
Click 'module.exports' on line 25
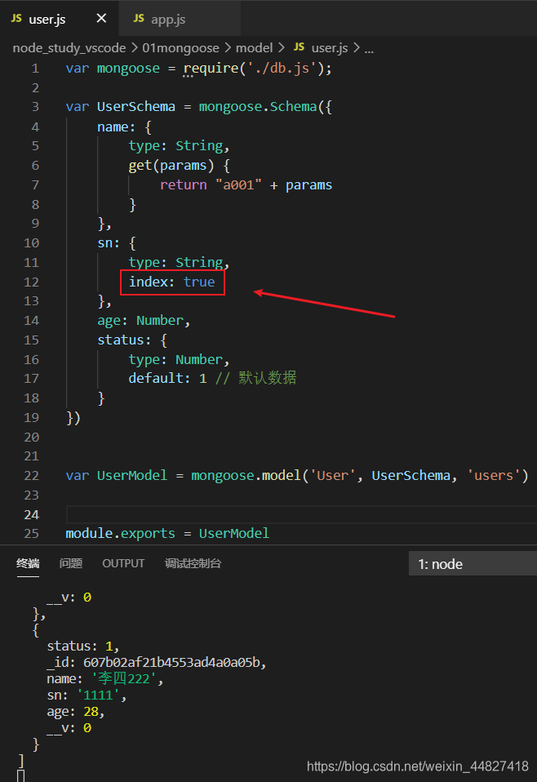click(120, 534)
